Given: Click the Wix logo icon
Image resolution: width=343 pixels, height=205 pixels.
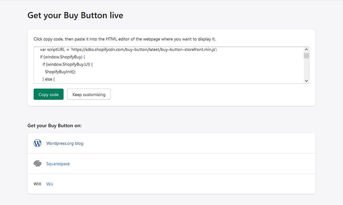Looking at the screenshot, I should pos(38,184).
